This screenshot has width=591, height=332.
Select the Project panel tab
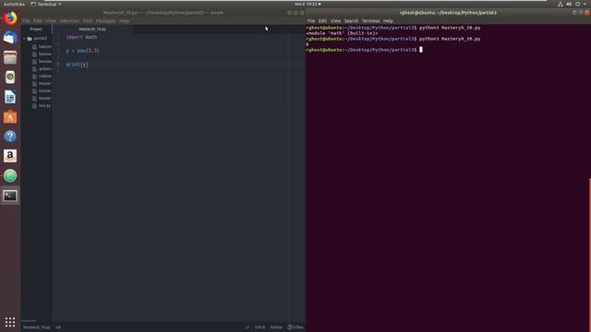36,29
